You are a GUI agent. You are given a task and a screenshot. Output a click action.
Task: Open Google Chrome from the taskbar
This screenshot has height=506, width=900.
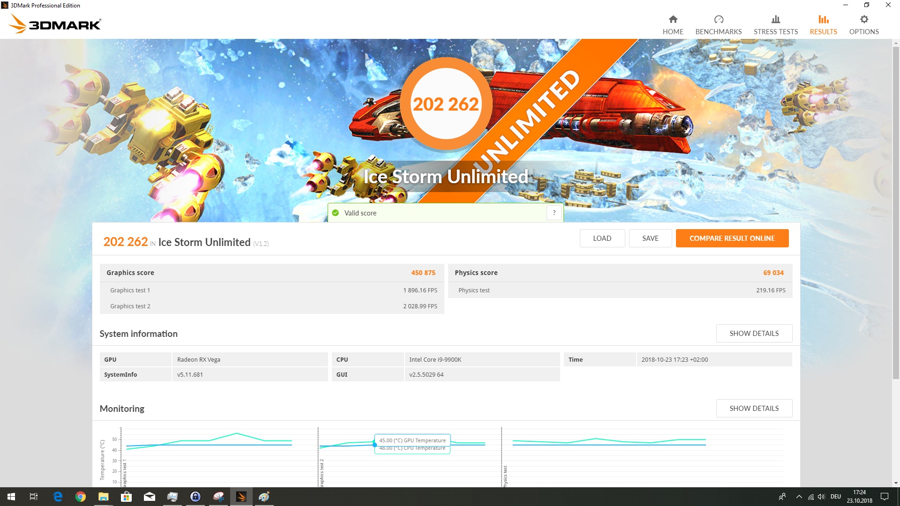(81, 497)
